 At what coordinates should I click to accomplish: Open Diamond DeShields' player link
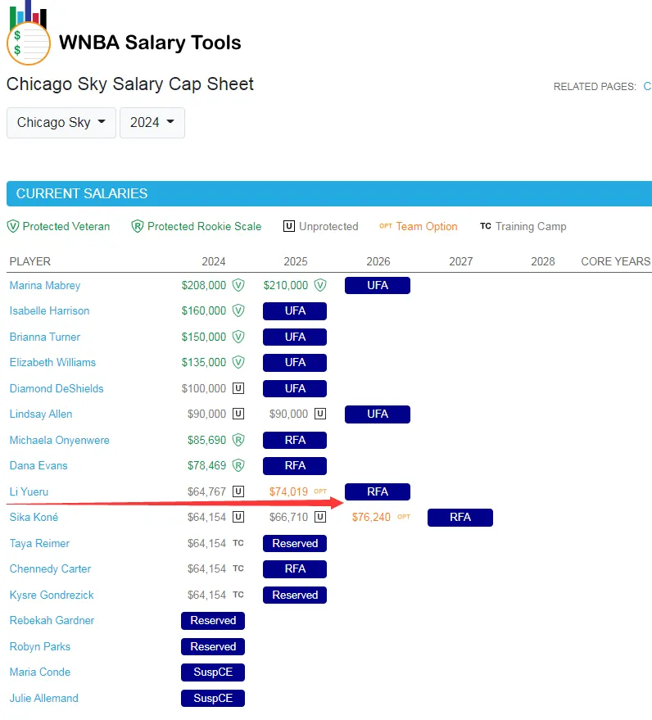pos(57,388)
